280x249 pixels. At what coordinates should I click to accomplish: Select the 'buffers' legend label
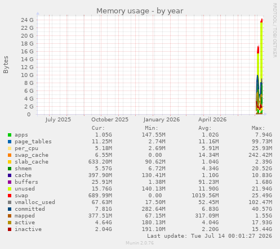tap(26, 182)
